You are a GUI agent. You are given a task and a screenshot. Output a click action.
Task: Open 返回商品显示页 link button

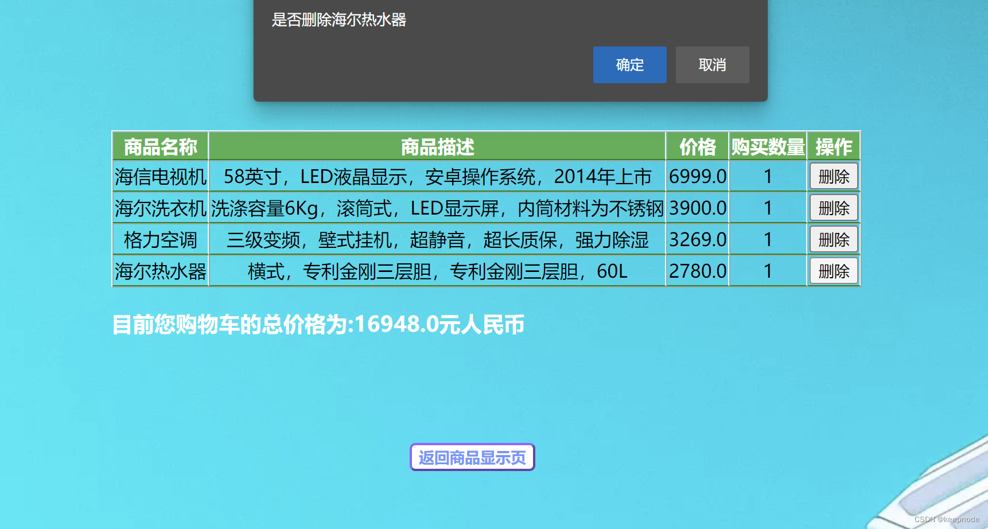[x=472, y=457]
